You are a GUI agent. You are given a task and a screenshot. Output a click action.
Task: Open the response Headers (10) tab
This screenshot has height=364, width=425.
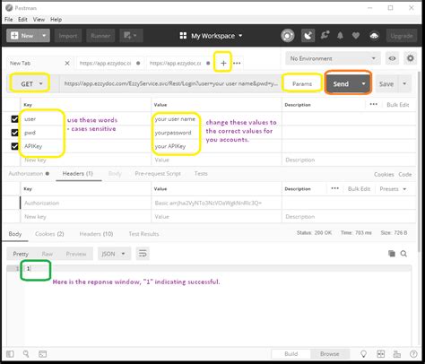tap(96, 234)
